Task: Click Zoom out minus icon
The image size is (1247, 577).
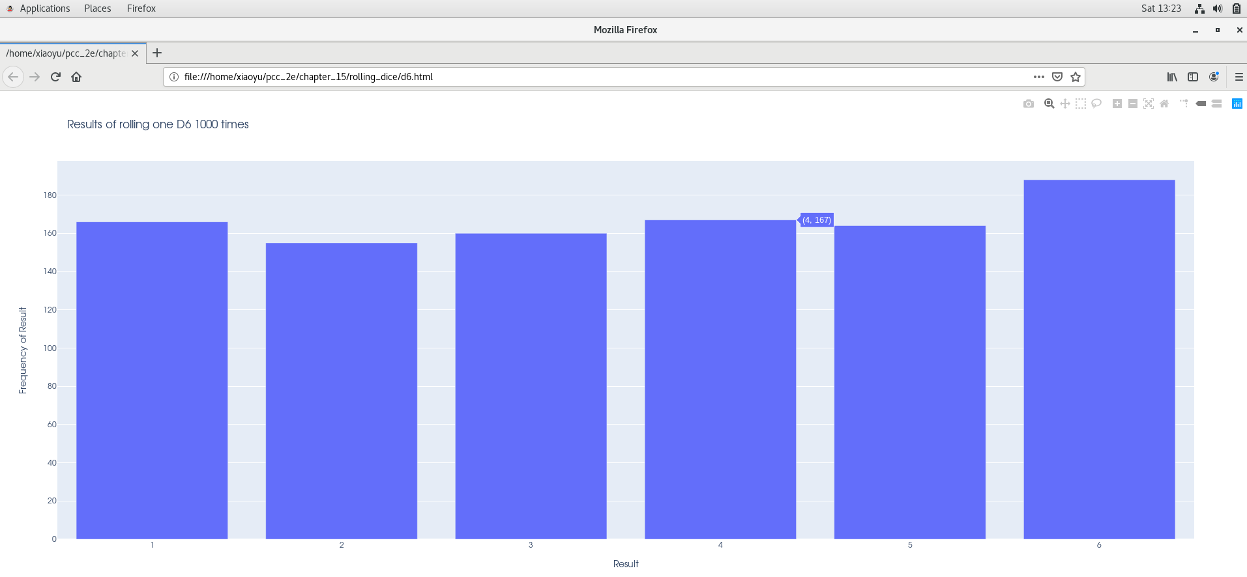Action: click(x=1133, y=104)
